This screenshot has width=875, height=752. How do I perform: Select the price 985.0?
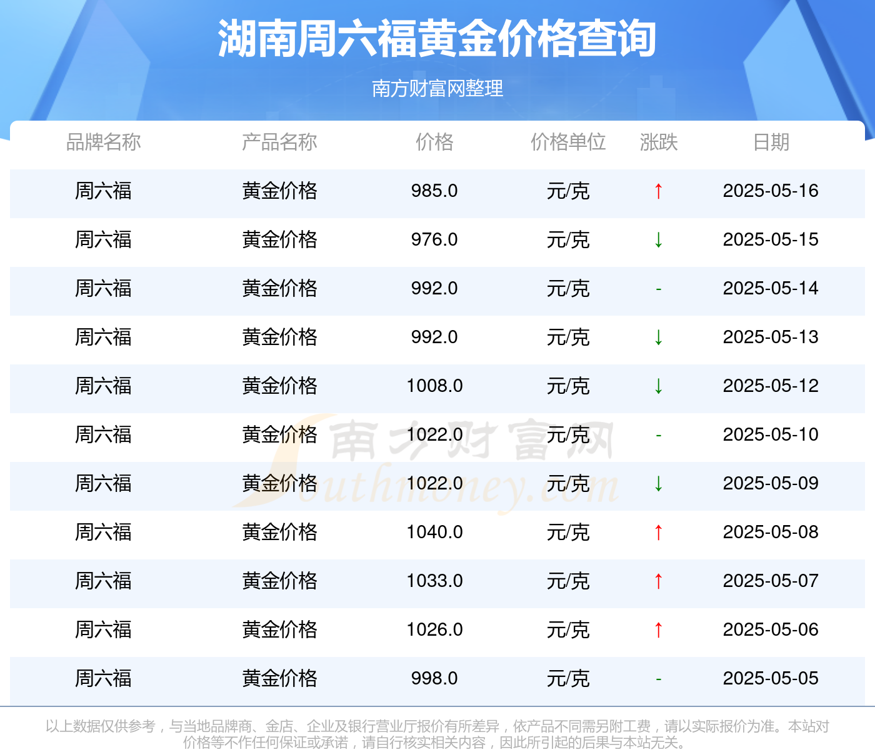pos(434,191)
